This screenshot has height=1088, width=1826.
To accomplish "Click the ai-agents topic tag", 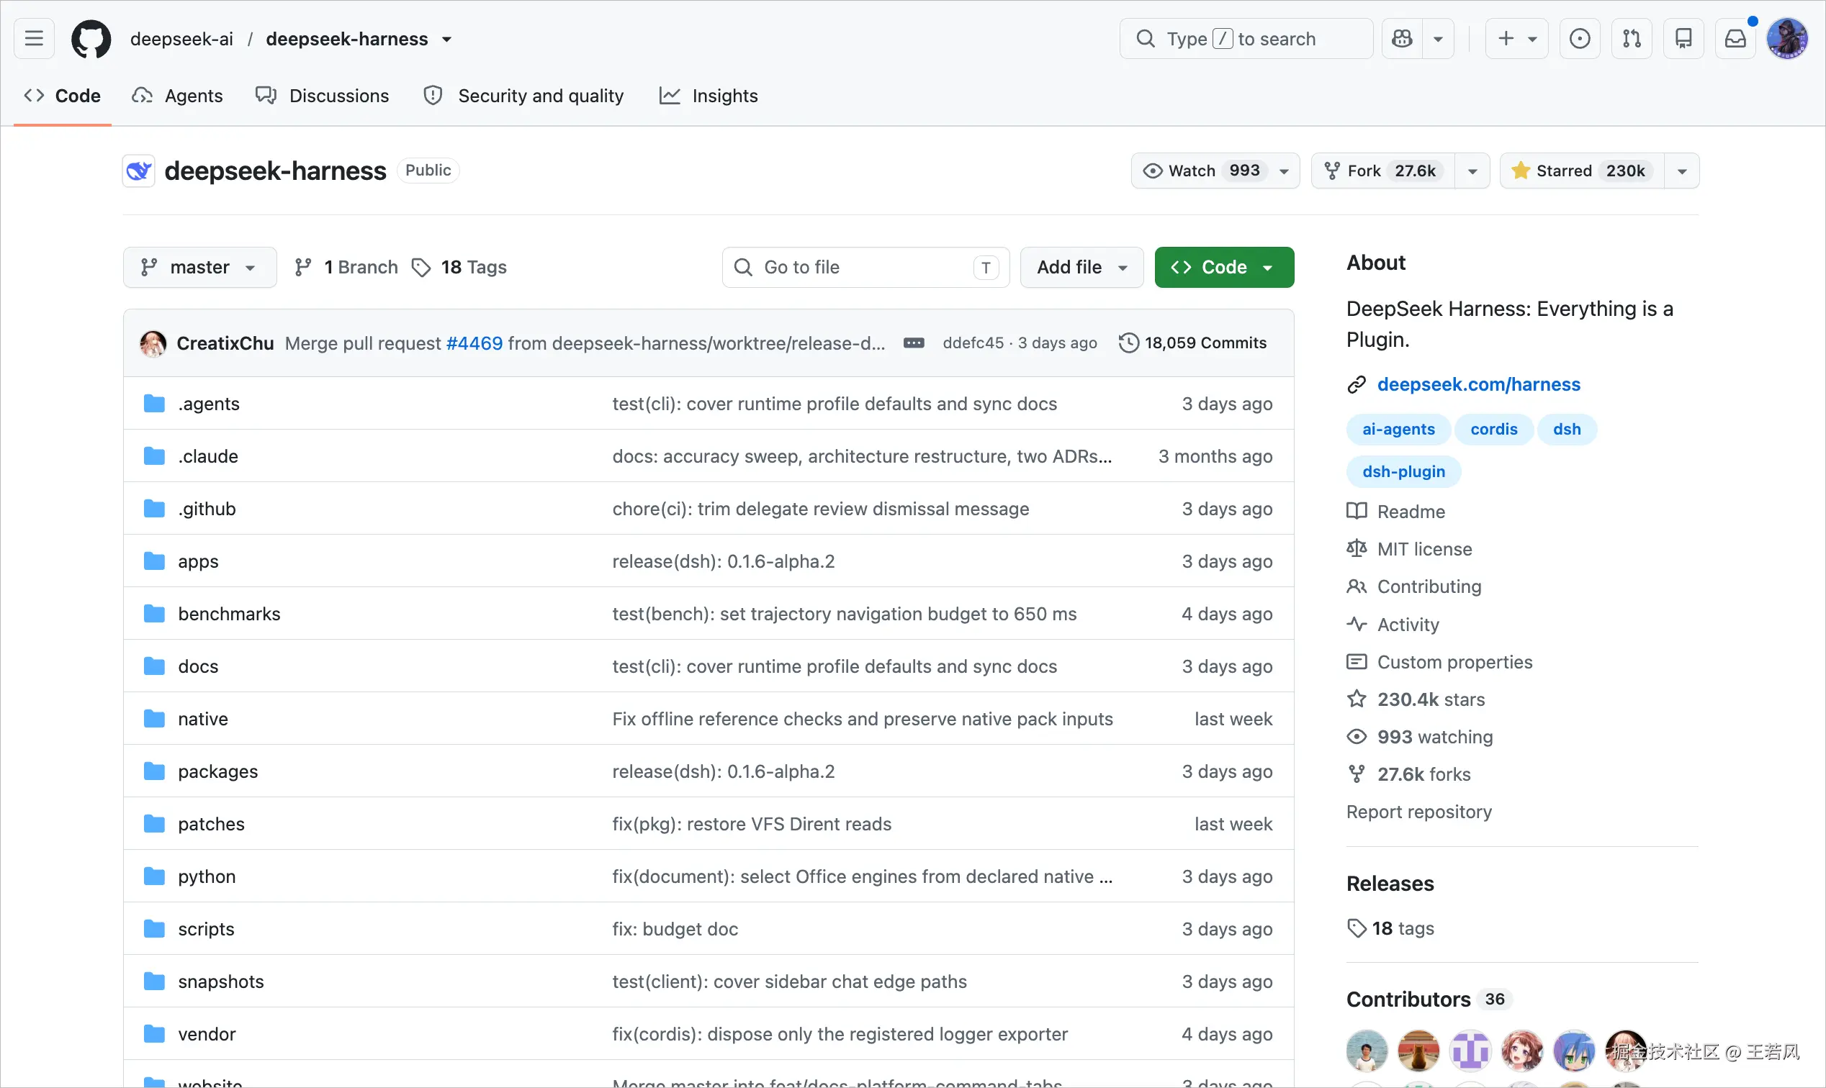I will click(x=1398, y=430).
